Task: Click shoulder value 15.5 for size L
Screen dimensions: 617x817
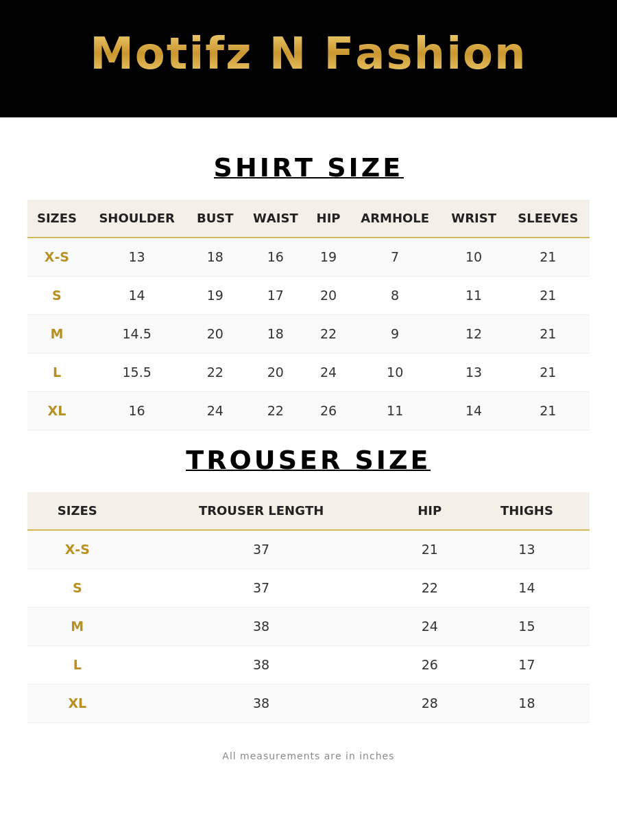Action: 137,373
